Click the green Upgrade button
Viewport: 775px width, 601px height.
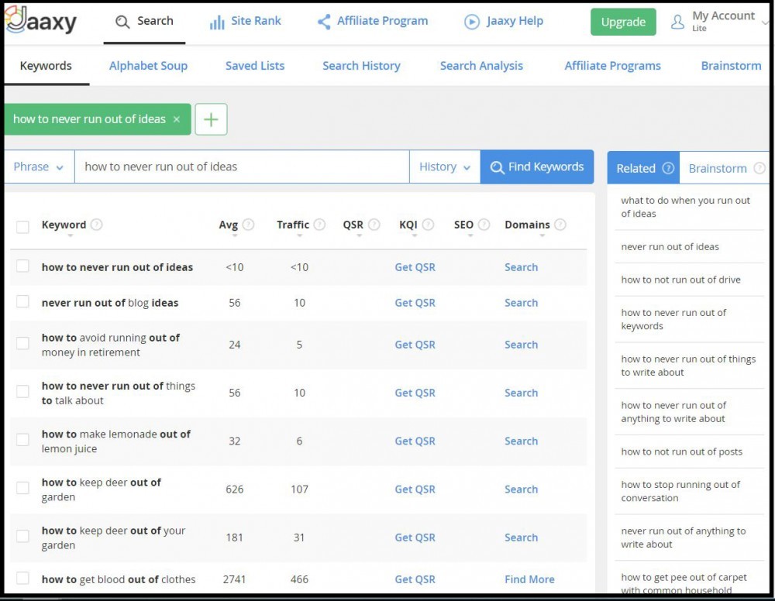click(x=623, y=22)
